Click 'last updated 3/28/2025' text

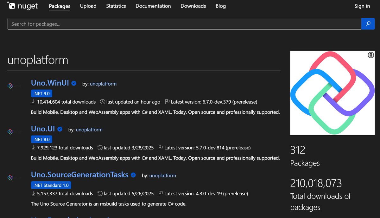[129, 148]
